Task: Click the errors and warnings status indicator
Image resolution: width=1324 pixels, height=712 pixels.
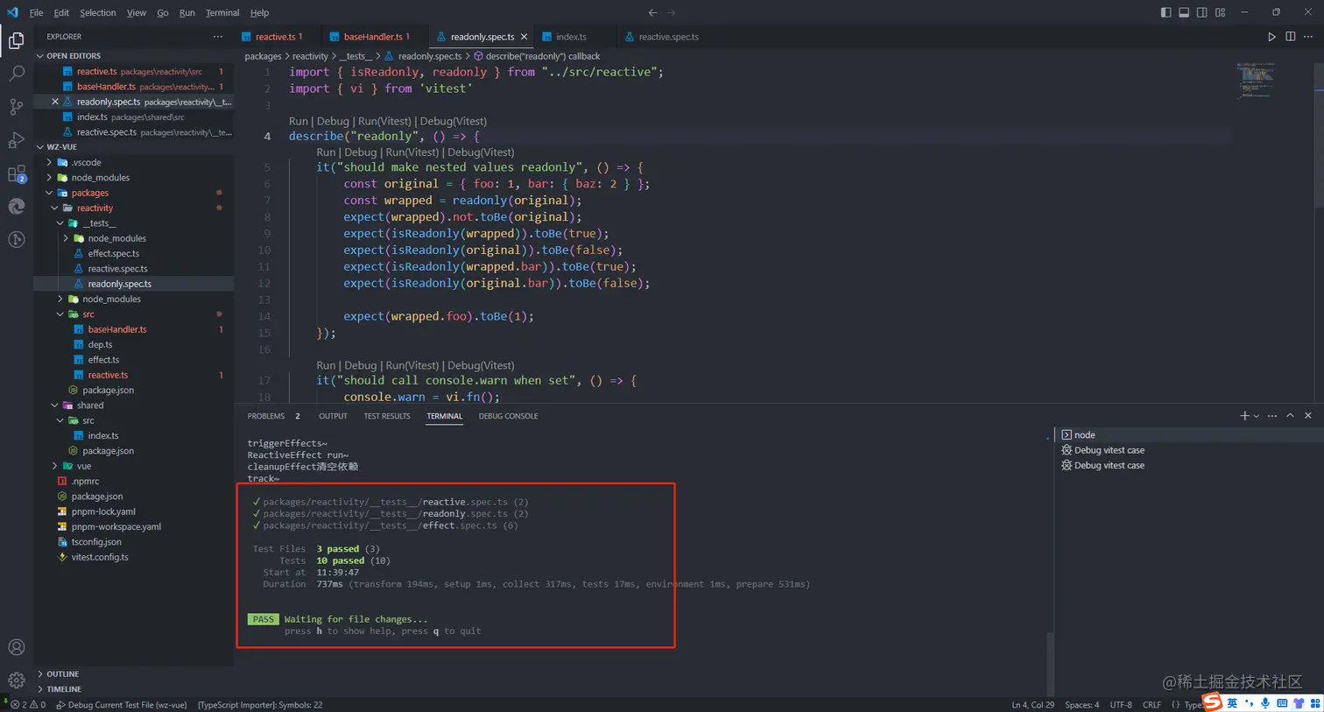Action: click(x=28, y=705)
